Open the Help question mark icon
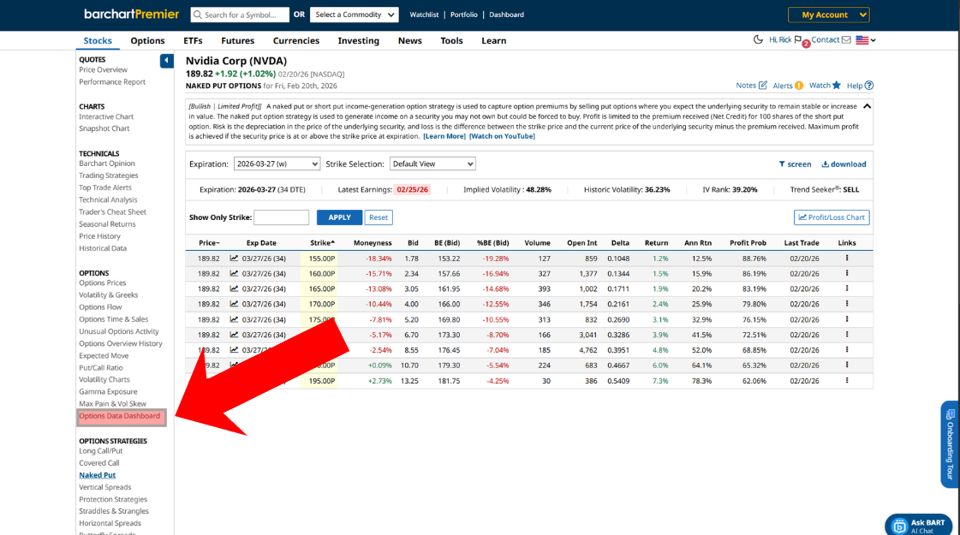This screenshot has height=535, width=960. coord(868,85)
